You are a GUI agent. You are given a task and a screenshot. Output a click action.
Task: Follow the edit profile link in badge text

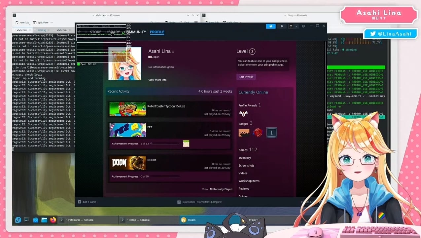(x=270, y=65)
